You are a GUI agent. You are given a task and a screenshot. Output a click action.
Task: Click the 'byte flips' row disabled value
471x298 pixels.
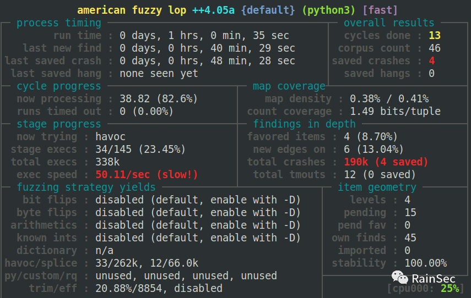click(198, 212)
